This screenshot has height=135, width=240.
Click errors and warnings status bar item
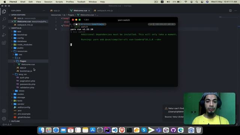point(7,124)
